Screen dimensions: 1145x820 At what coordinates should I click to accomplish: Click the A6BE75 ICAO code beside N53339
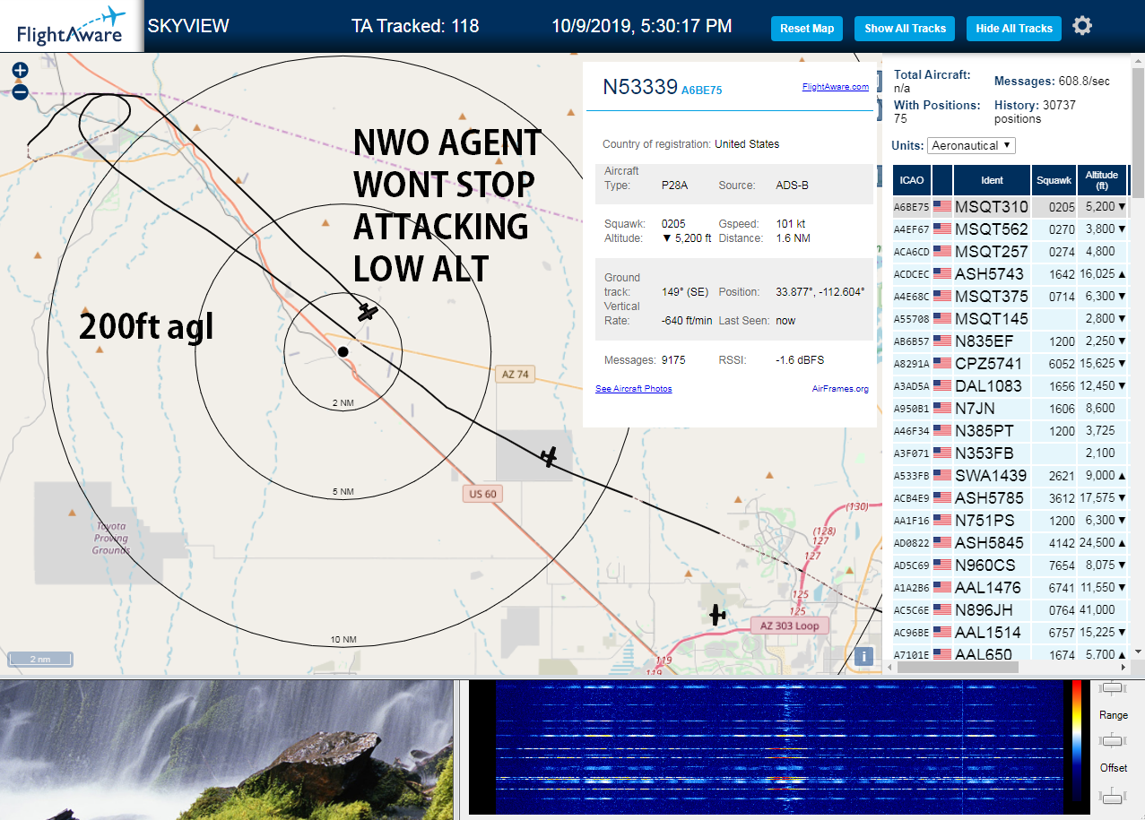tap(701, 91)
